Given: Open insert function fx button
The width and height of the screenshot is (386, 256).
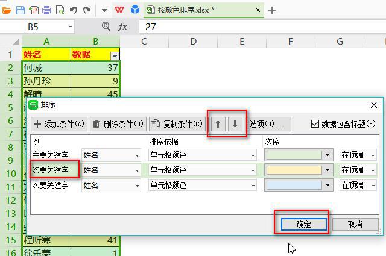Looking at the screenshot, I should click(x=122, y=27).
